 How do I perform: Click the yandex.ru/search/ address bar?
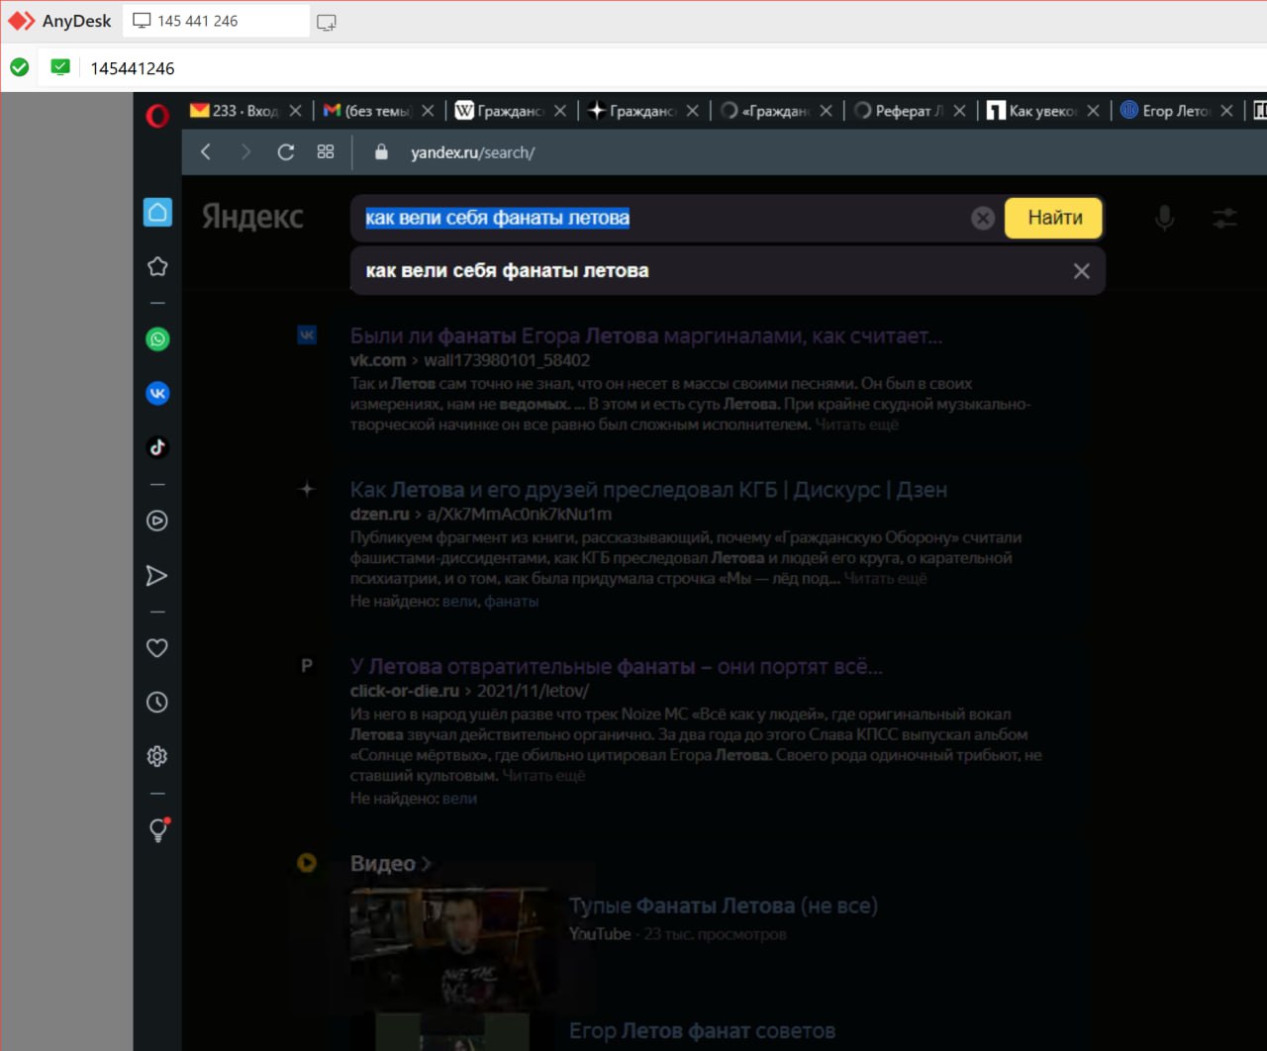coord(473,152)
